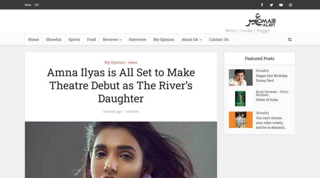The height and width of the screenshot is (178, 320).
Task: Click the Sunny Deol post thumbnail
Action: point(241,78)
